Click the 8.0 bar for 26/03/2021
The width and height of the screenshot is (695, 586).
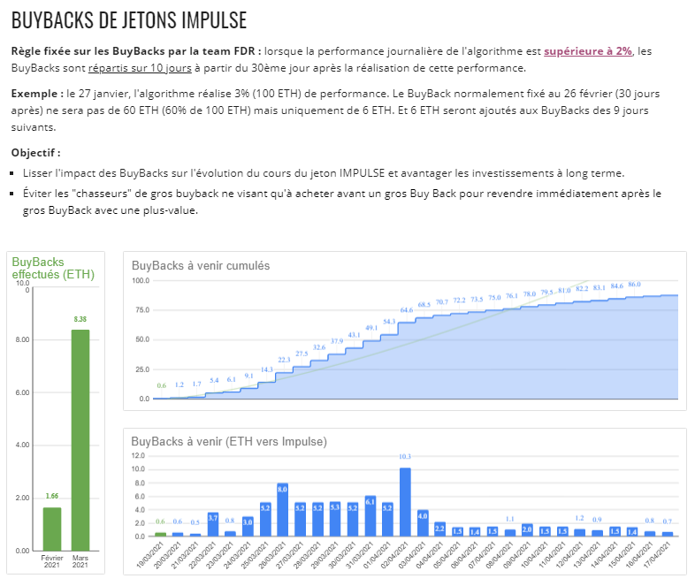282,510
